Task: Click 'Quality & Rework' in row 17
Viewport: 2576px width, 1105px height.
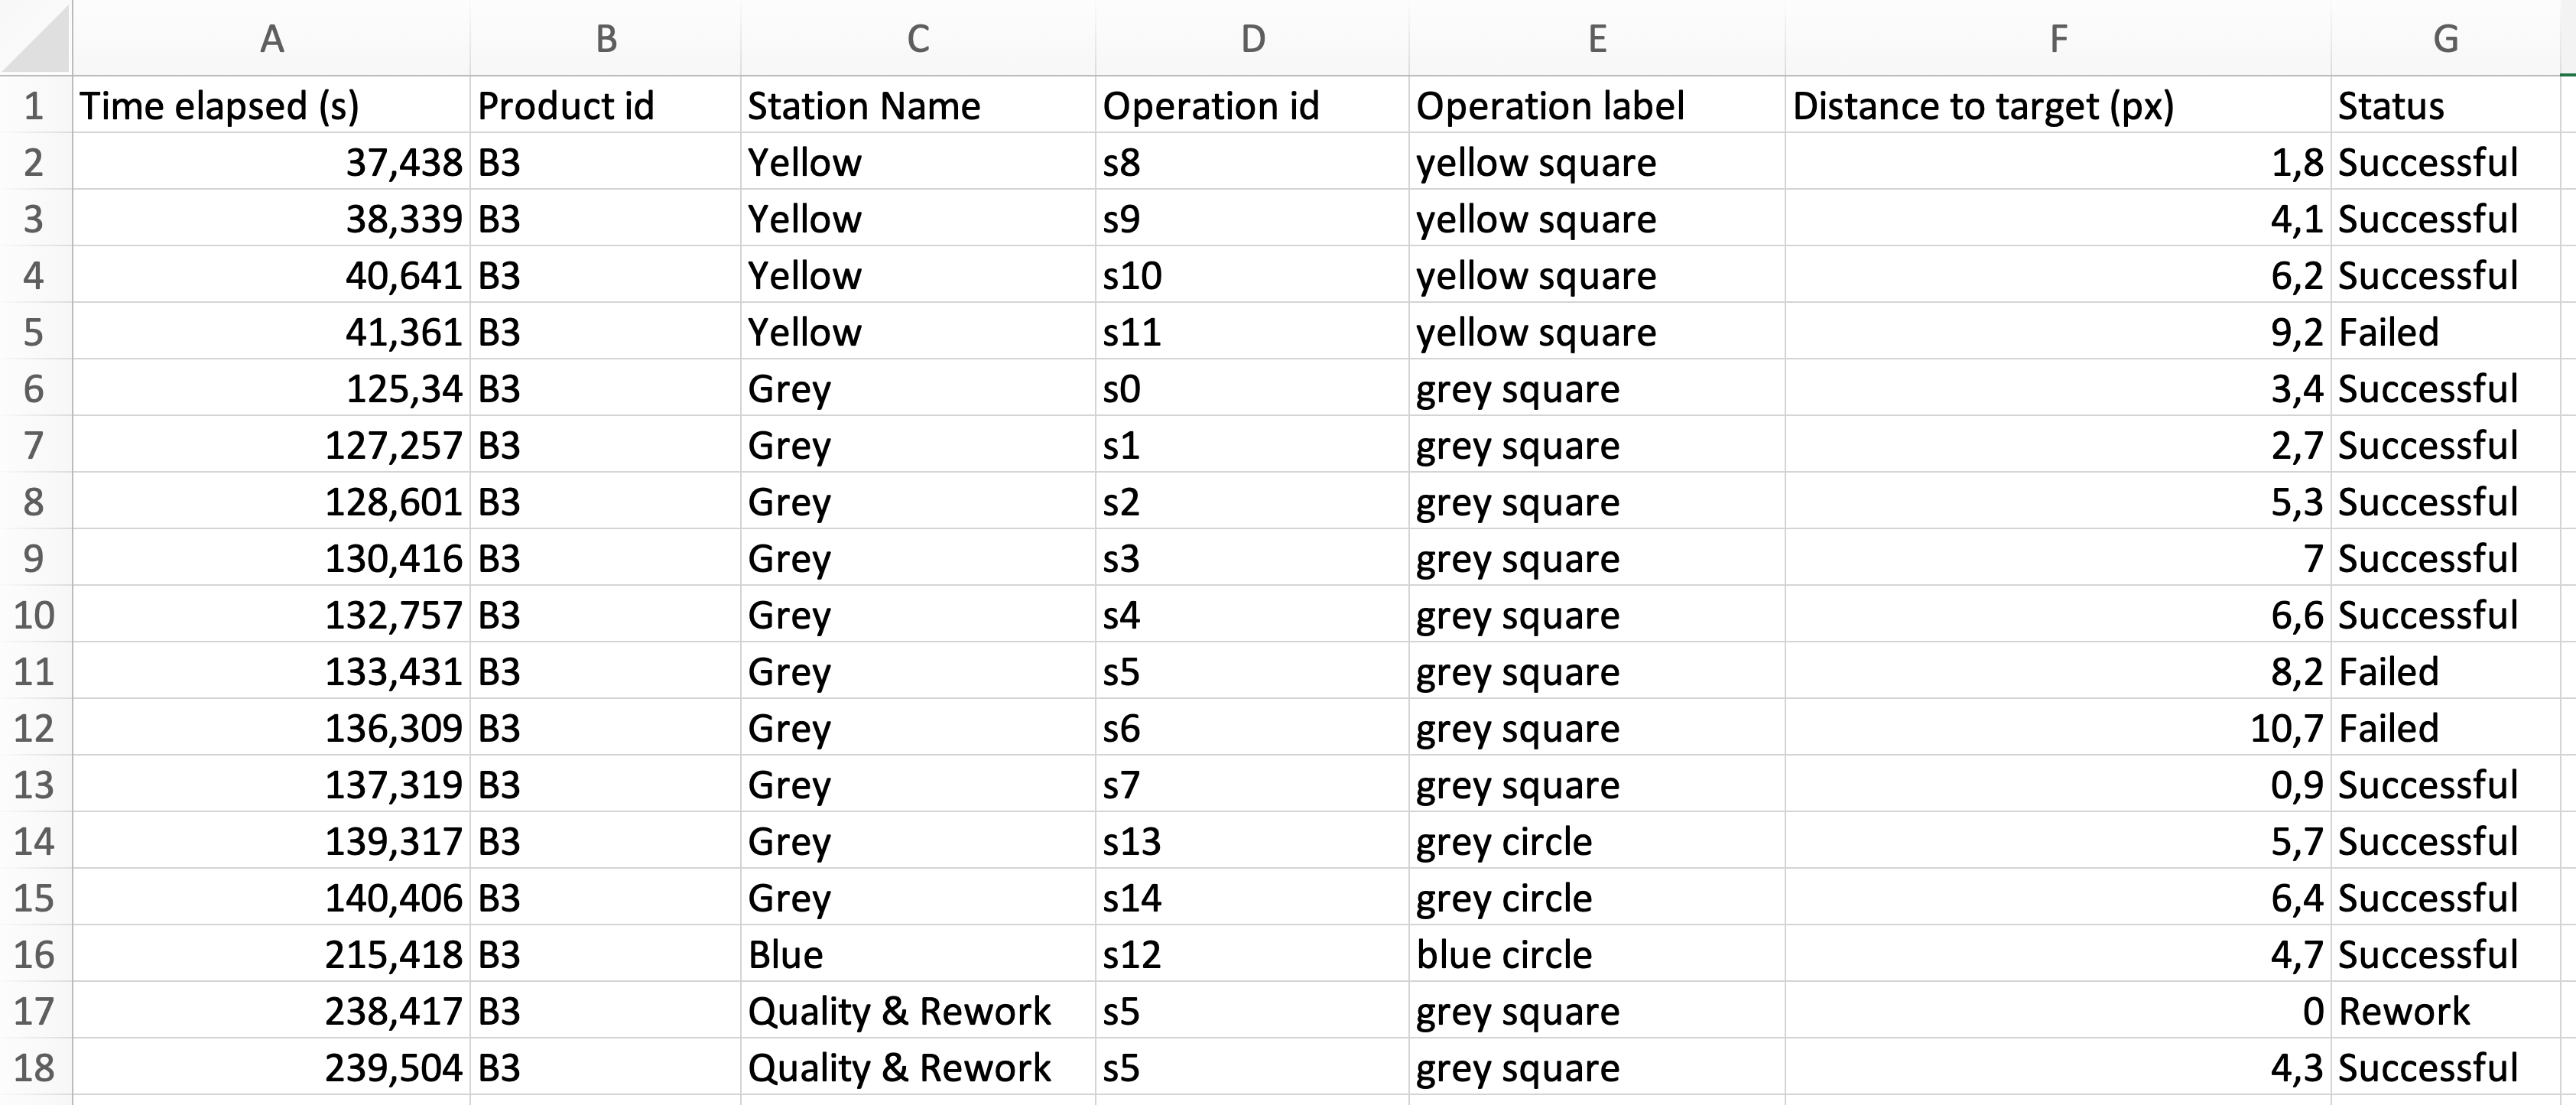Action: 918,1010
